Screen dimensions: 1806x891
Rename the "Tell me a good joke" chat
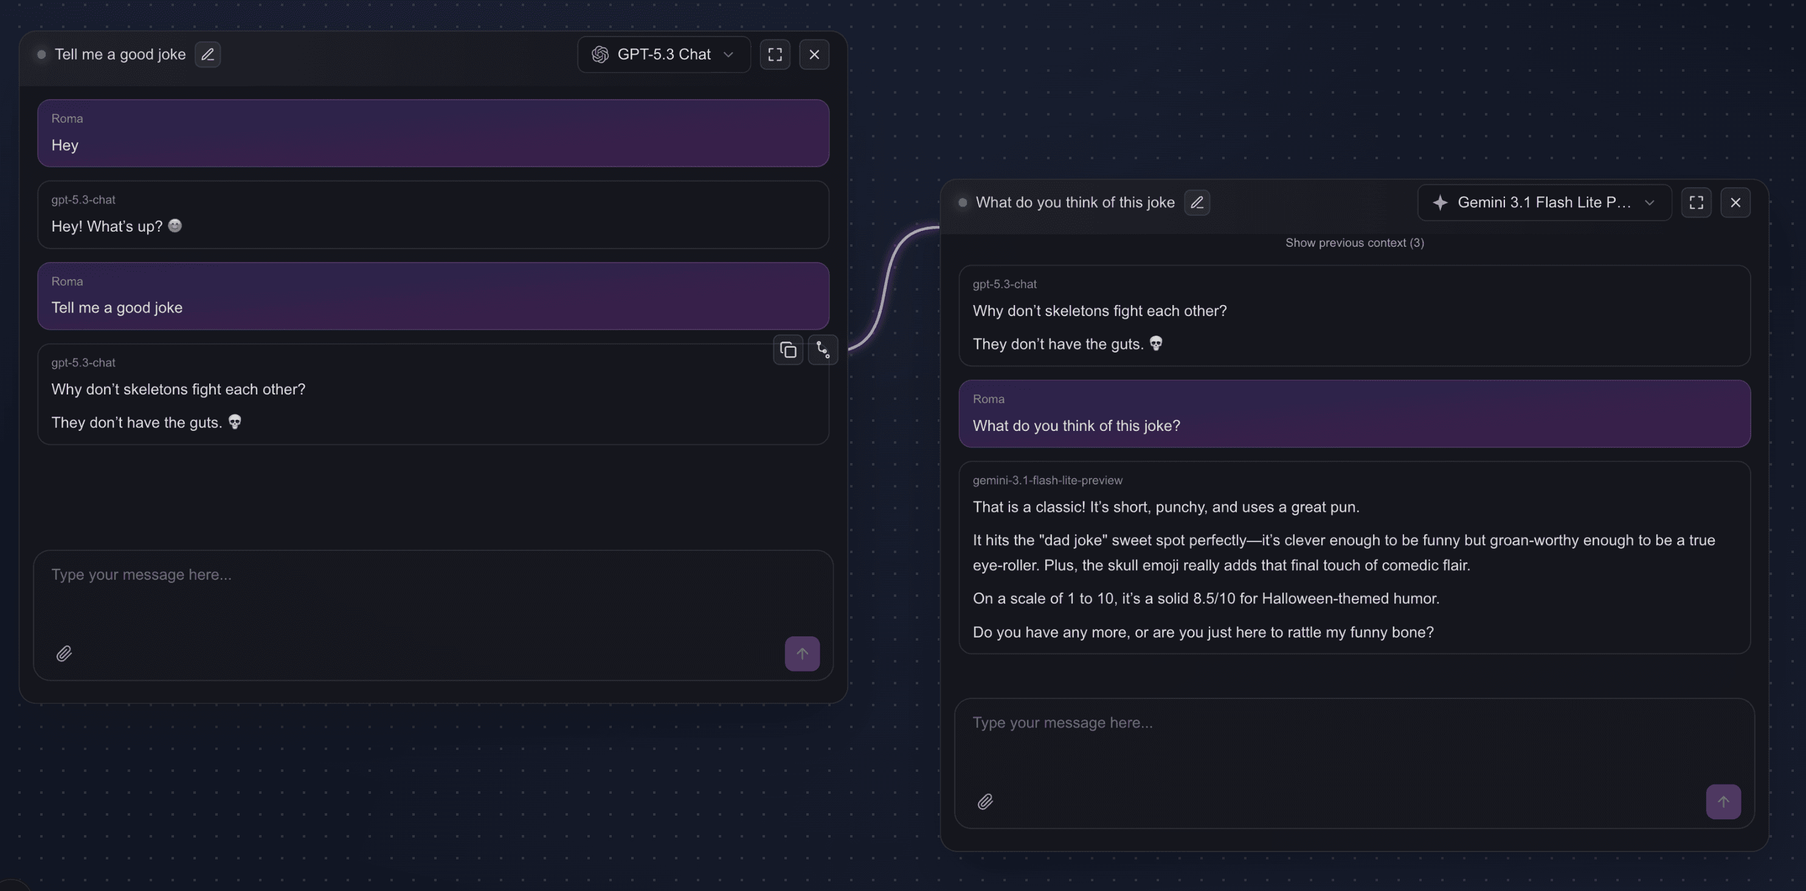[207, 54]
